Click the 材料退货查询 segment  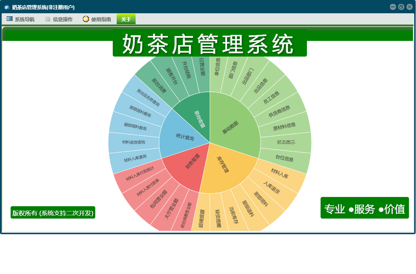coord(134,142)
